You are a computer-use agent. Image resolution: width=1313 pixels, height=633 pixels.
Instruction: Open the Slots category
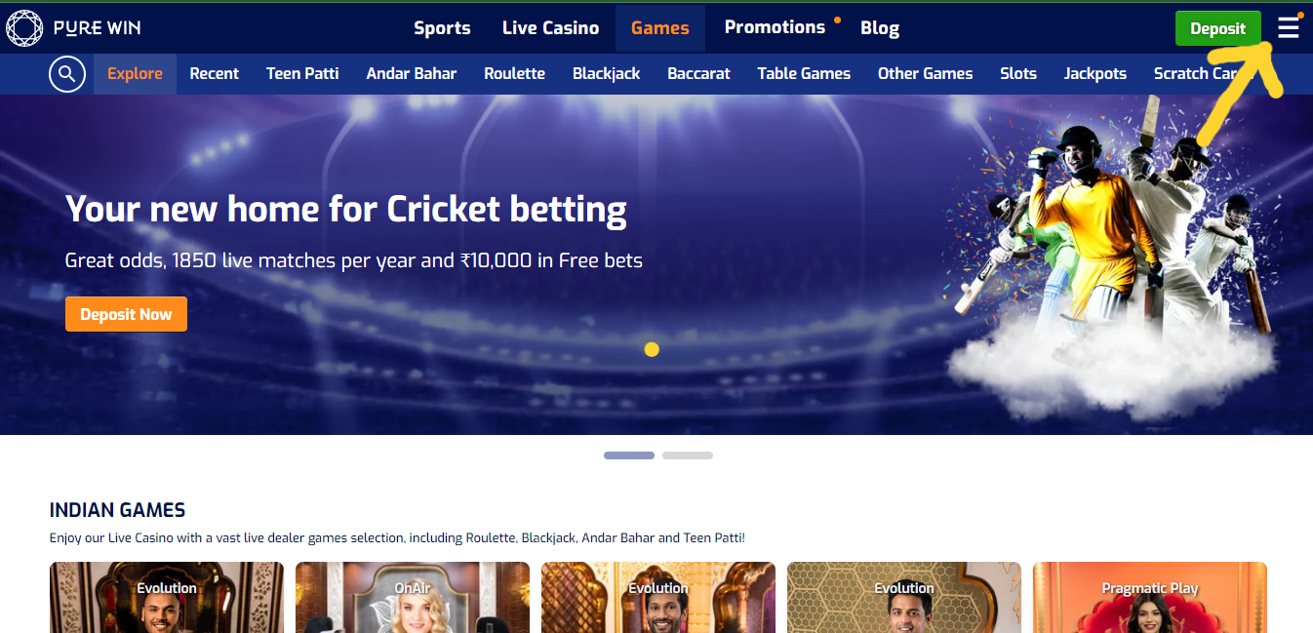[x=1018, y=73]
